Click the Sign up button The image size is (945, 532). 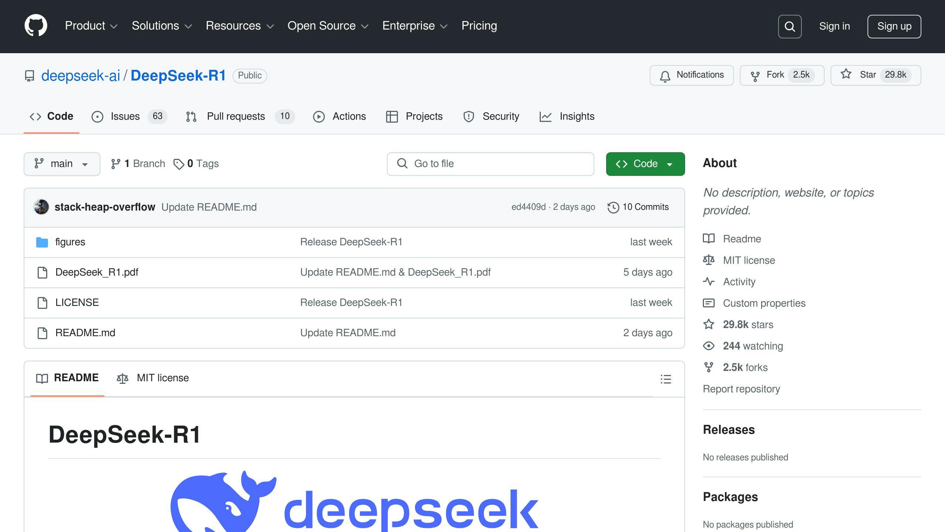(894, 26)
